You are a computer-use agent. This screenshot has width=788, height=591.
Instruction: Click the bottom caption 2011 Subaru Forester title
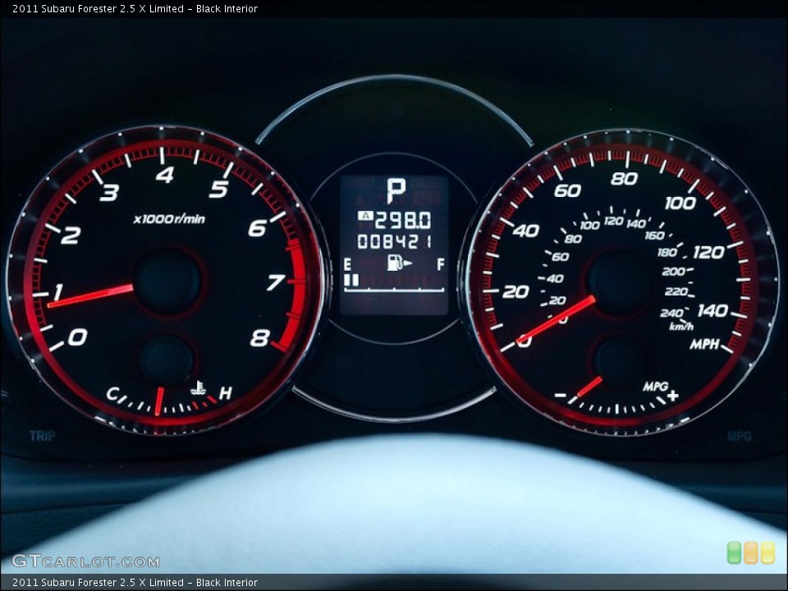tap(135, 583)
